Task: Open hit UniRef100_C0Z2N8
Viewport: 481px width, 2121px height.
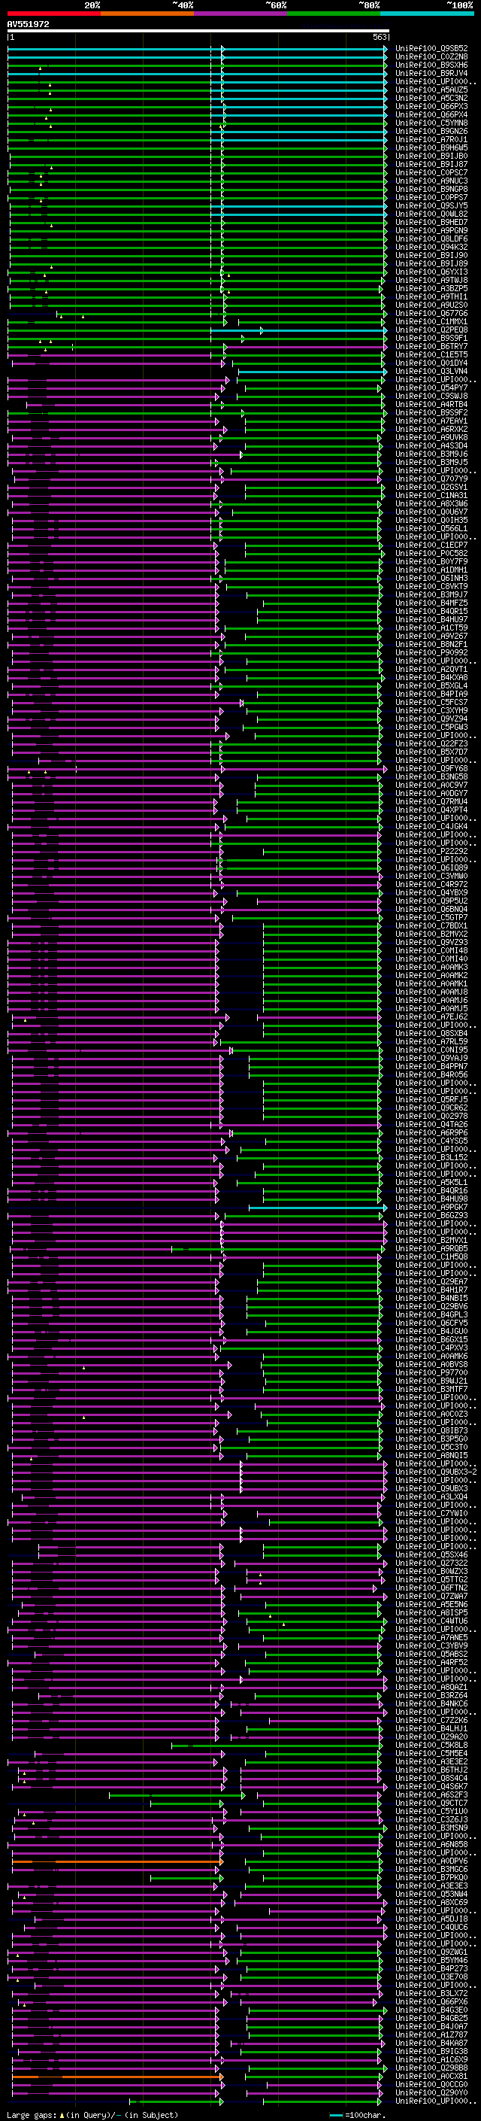Action: (x=431, y=57)
